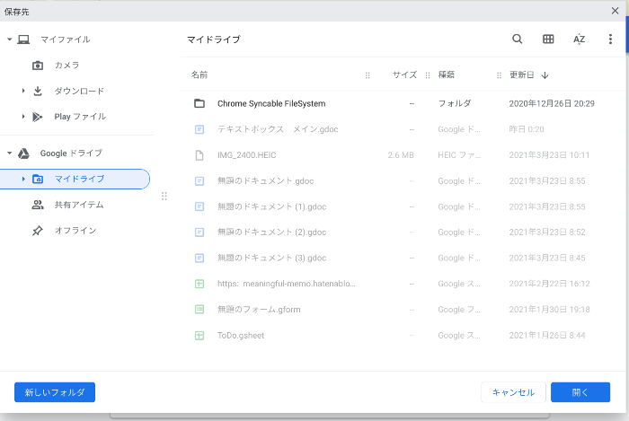629x421 pixels.
Task: Click the offline pin icon
Action: [38, 231]
